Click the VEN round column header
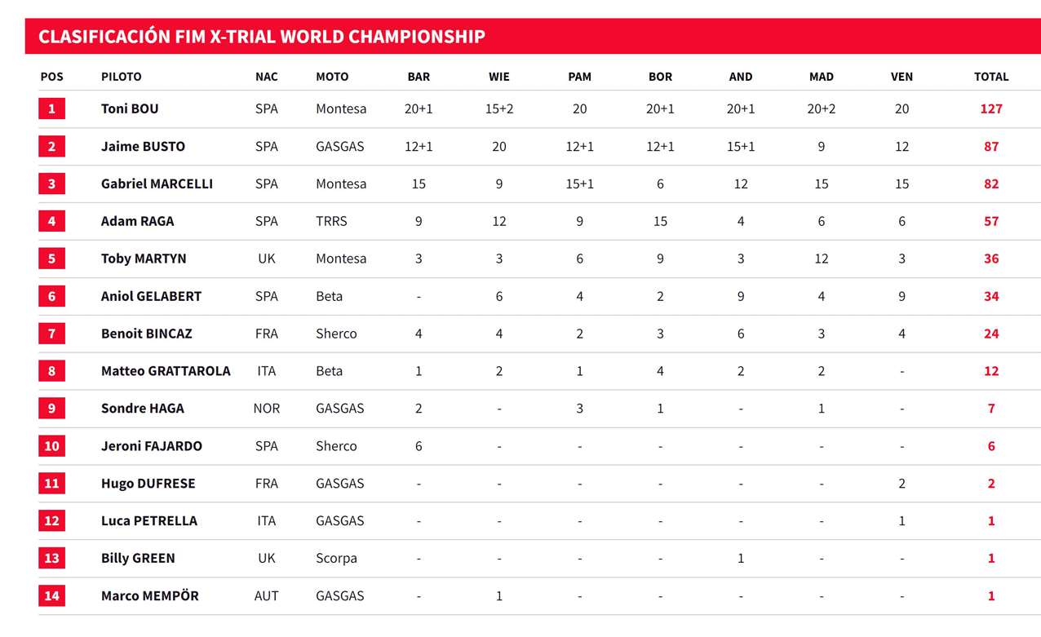This screenshot has width=1041, height=637. (x=901, y=77)
